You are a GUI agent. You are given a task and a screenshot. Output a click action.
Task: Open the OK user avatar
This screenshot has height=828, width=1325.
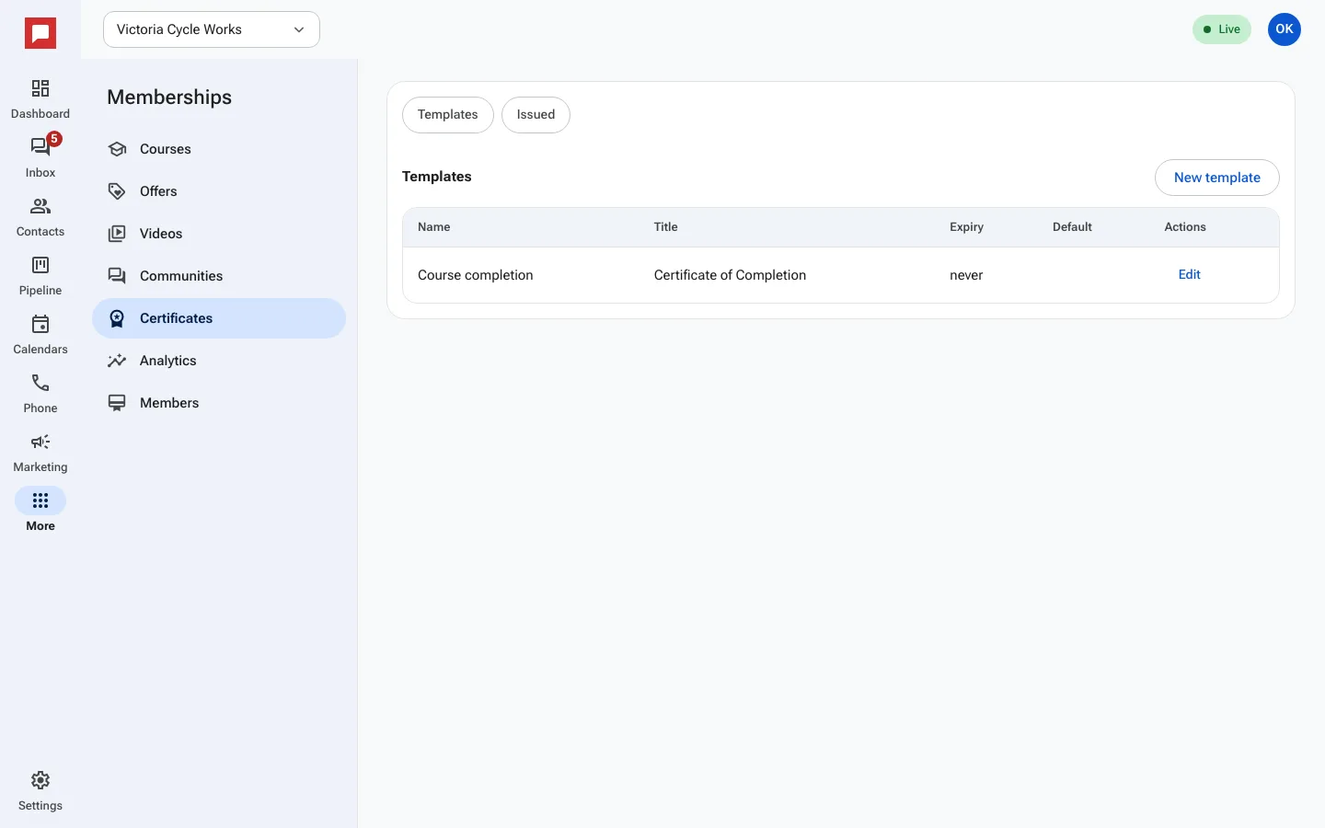pos(1285,29)
